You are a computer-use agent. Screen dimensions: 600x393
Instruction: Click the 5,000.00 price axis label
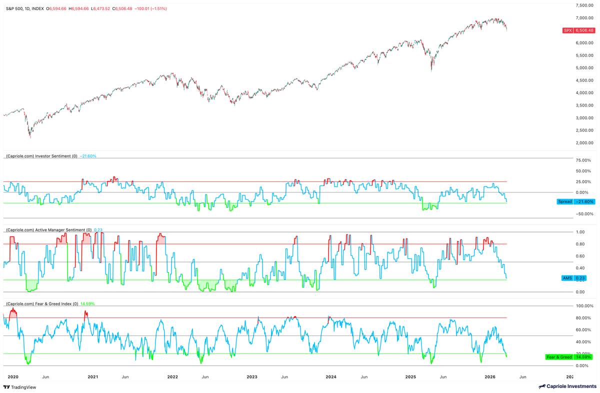tap(584, 68)
